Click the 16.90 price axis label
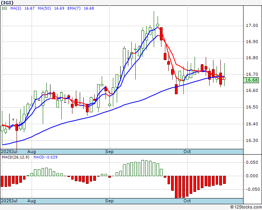This screenshot has width=262, height=210. click(x=252, y=42)
